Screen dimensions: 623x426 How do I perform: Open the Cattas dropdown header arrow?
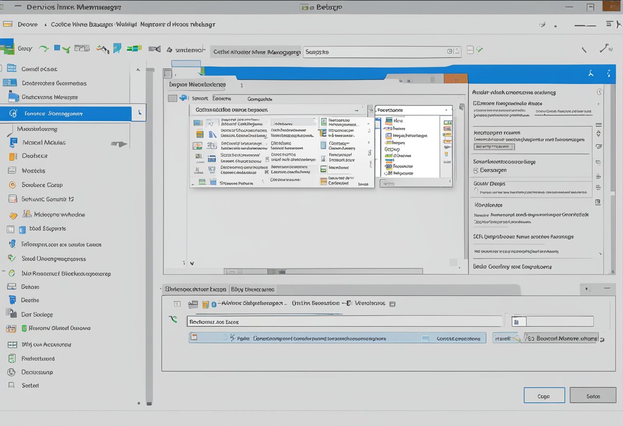point(357,110)
